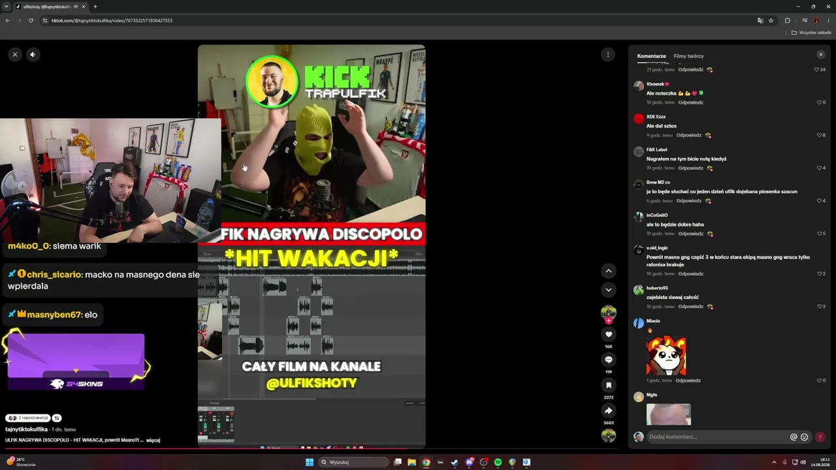Like the Bmw M2 cs comment
The width and height of the screenshot is (836, 470).
click(x=819, y=200)
